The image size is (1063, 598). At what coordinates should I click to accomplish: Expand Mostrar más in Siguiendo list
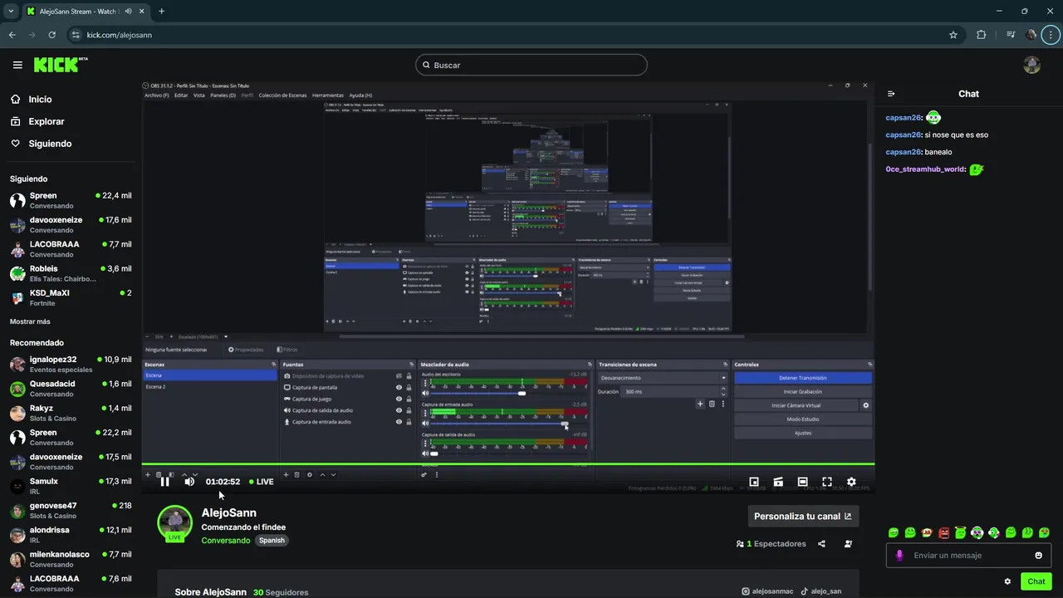pos(30,321)
